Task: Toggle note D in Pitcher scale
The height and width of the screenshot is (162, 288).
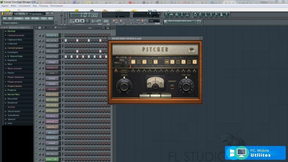Action: point(144,62)
